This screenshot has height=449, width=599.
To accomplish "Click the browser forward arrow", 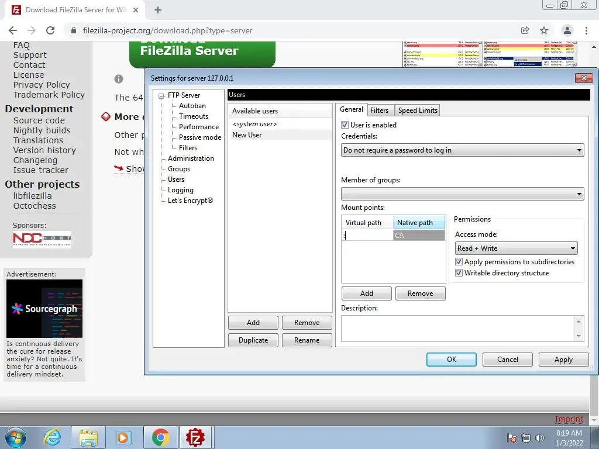I will coord(32,30).
